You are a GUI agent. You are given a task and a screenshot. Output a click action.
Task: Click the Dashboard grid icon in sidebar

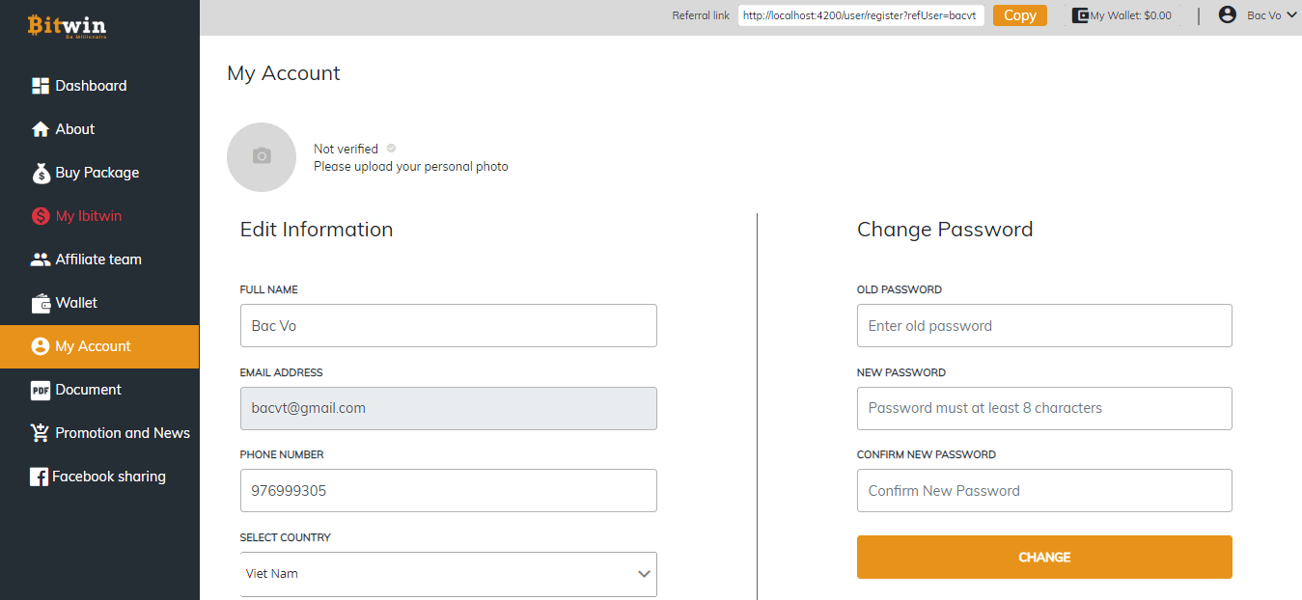click(x=41, y=86)
